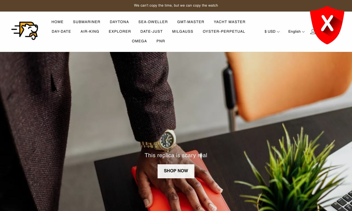Open YACHT MASTER collection
The image size is (352, 211).
click(x=230, y=22)
